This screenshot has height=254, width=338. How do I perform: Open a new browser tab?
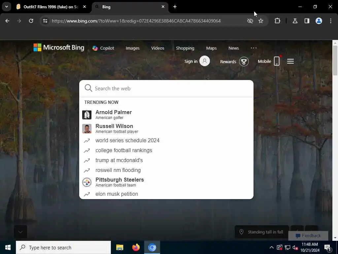point(175,7)
